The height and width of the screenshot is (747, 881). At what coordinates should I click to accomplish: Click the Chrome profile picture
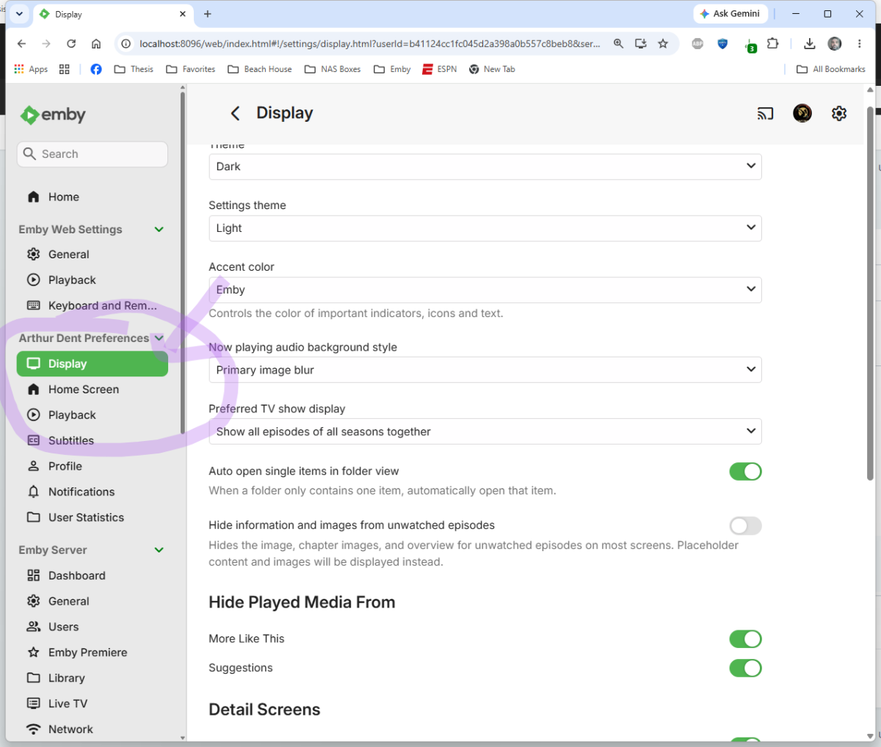point(835,44)
